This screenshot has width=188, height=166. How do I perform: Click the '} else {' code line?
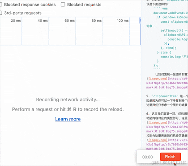tap(164, 52)
